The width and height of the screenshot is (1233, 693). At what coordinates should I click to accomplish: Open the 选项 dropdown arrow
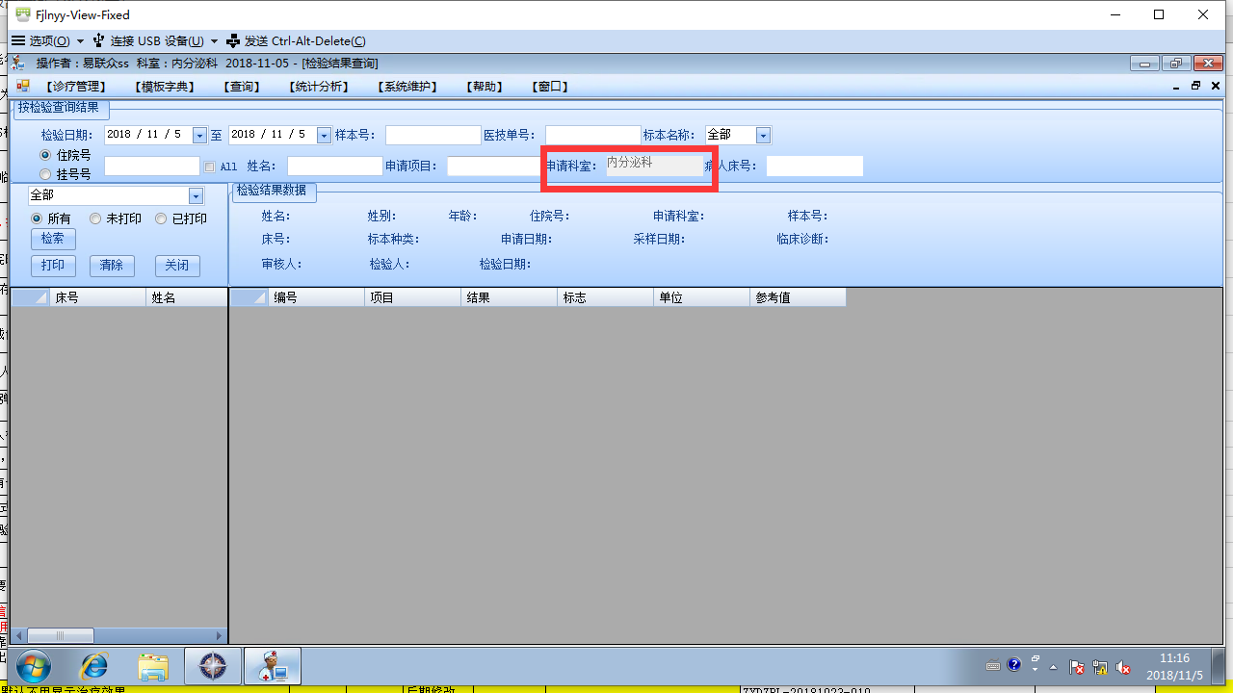[81, 41]
